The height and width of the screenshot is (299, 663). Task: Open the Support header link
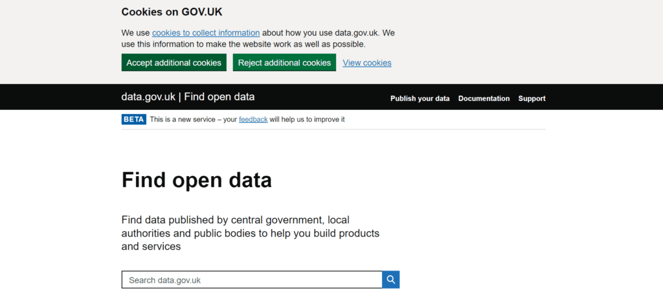point(532,98)
